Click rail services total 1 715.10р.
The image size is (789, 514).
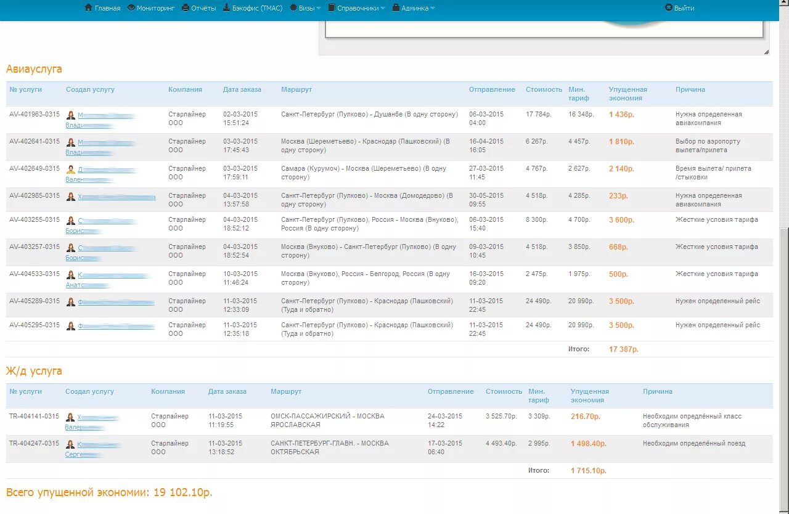(x=589, y=471)
